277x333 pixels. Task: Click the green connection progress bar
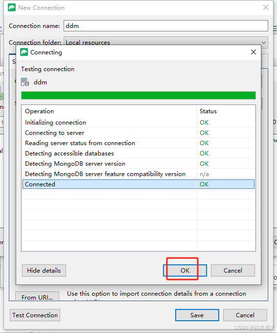coord(138,95)
